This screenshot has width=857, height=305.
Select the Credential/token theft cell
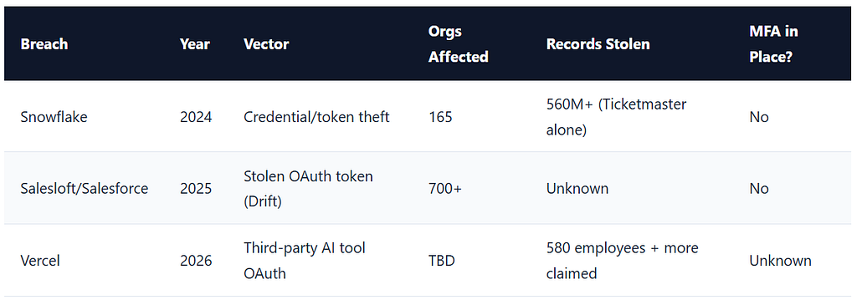(x=316, y=117)
